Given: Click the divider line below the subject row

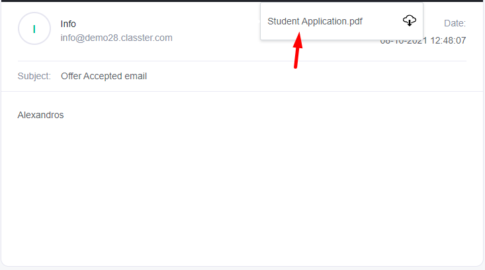Looking at the screenshot, I should pyautogui.click(x=242, y=91).
